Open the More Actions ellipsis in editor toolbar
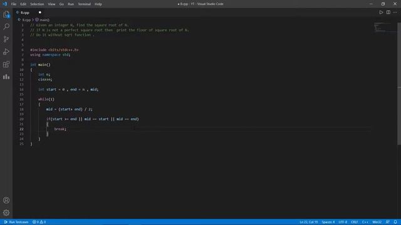Image resolution: width=401 pixels, height=225 pixels. point(395,12)
